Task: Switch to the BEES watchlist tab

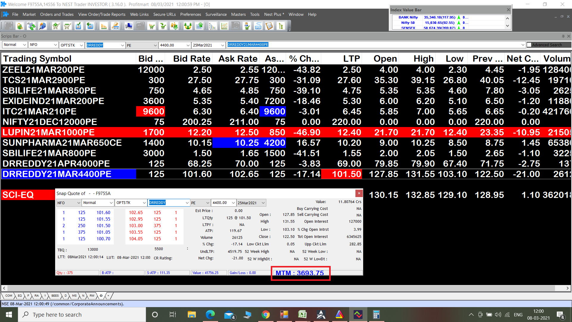Action: 55,296
